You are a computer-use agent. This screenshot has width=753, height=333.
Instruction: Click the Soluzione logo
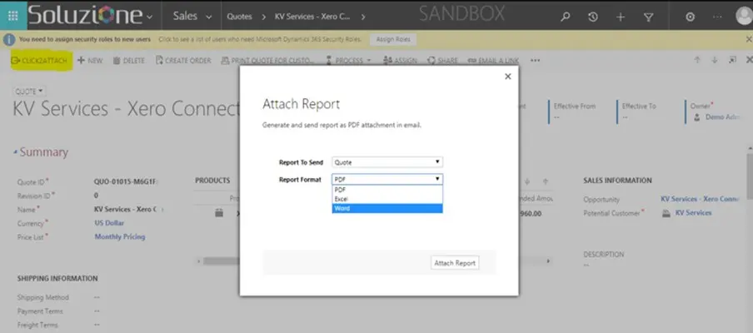pyautogui.click(x=85, y=16)
